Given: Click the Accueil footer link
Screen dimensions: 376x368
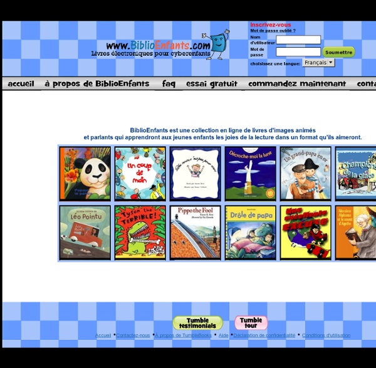Looking at the screenshot, I should 103,335.
